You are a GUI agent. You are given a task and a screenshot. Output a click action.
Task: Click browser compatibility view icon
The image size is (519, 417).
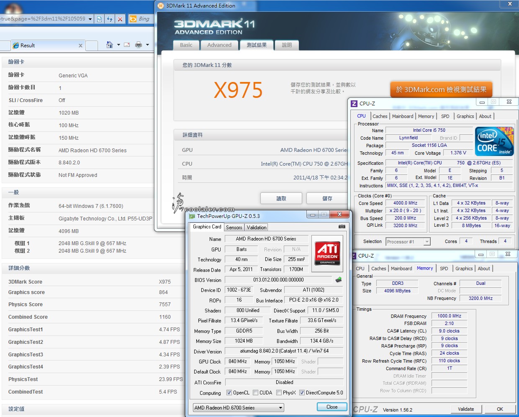[x=99, y=19]
